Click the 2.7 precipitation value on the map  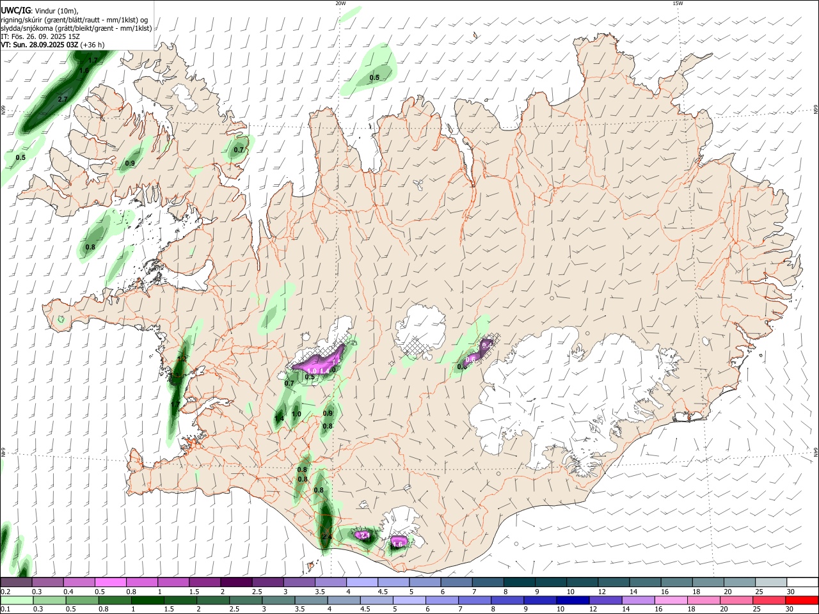tap(63, 100)
